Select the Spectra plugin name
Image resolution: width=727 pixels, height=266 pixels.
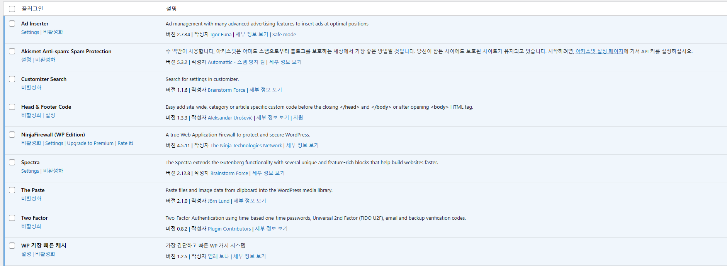[30, 163]
